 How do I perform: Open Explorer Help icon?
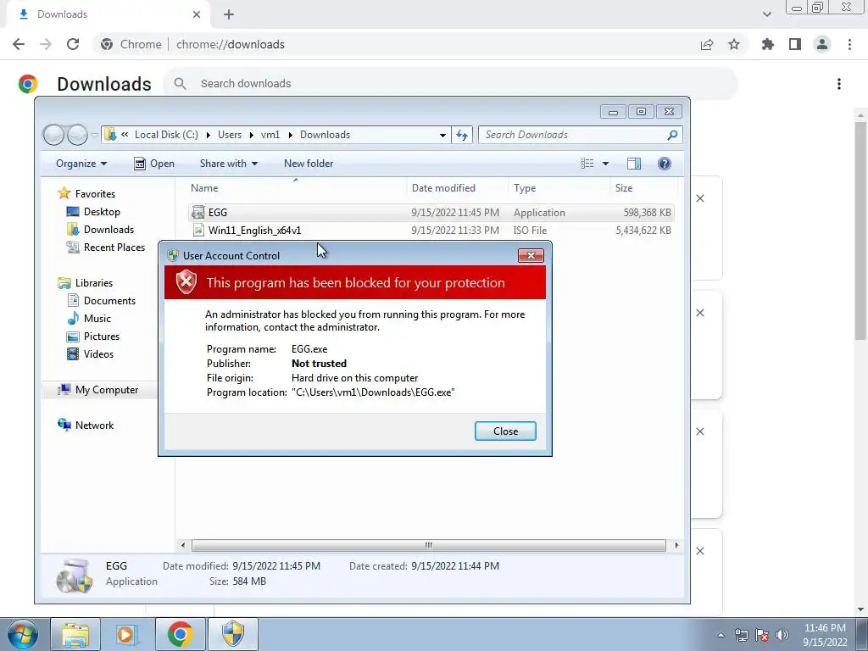pyautogui.click(x=665, y=164)
